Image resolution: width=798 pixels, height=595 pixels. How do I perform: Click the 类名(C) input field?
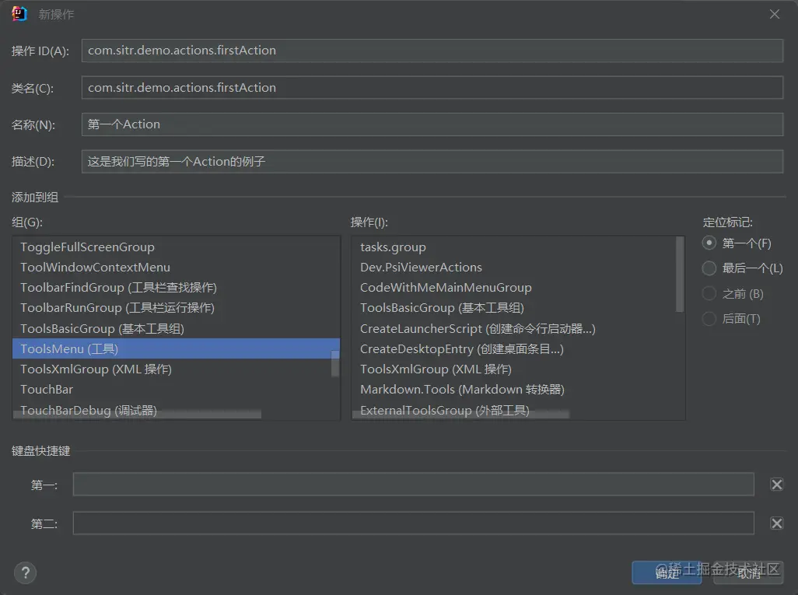[432, 88]
